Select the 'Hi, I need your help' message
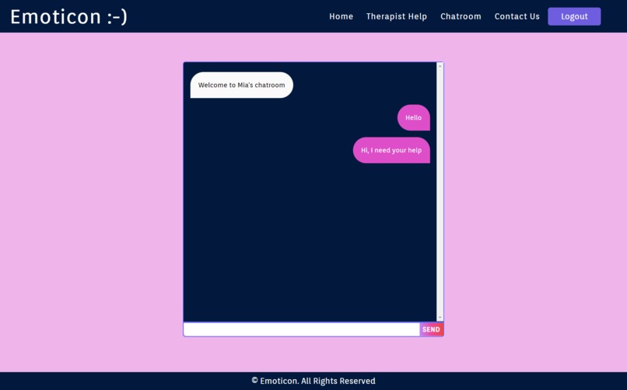 coord(391,150)
